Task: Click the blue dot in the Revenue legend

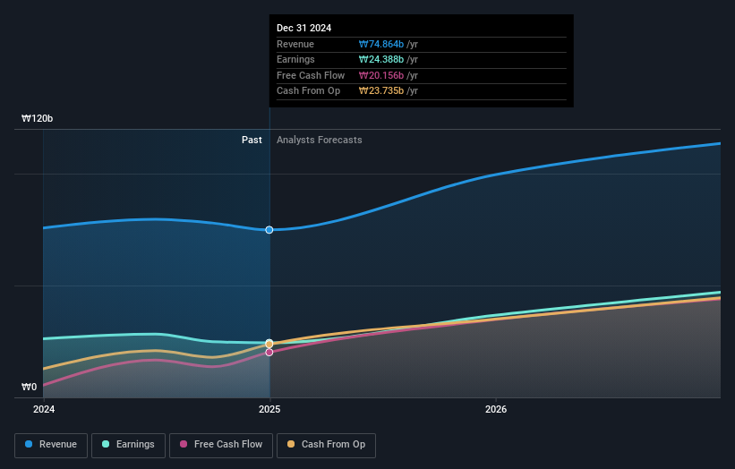Action: (x=30, y=445)
